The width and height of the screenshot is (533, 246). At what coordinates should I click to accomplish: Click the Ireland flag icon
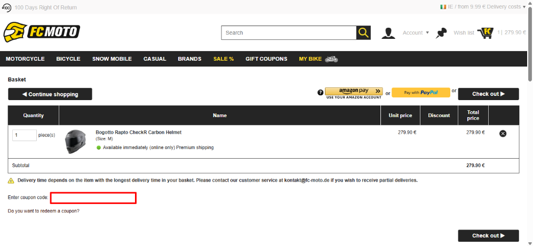tap(443, 7)
